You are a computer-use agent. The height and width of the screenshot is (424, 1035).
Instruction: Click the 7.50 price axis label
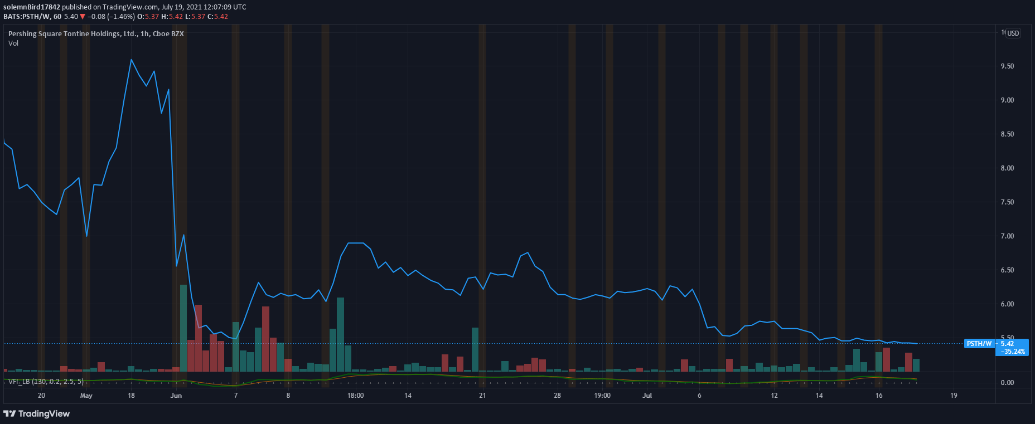[1007, 202]
